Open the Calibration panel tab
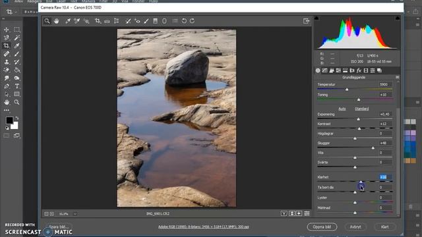 (x=366, y=70)
